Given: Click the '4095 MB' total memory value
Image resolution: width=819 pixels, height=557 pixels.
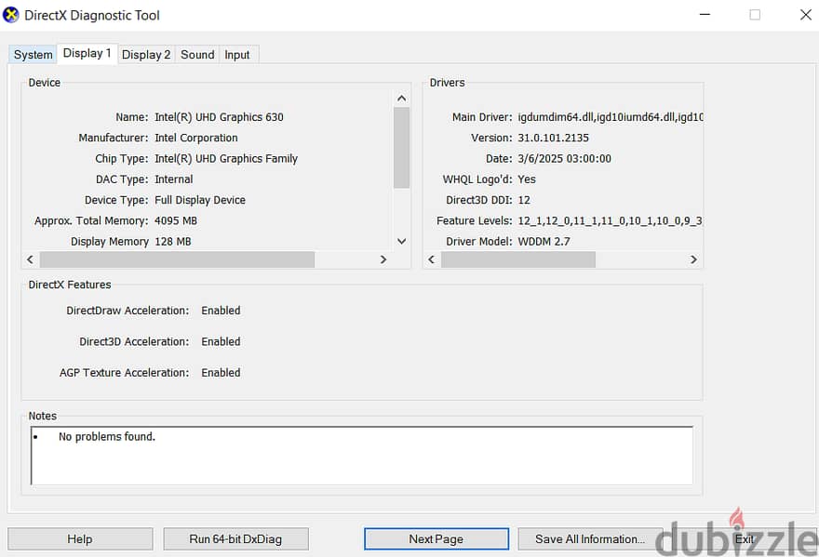Looking at the screenshot, I should (x=176, y=220).
